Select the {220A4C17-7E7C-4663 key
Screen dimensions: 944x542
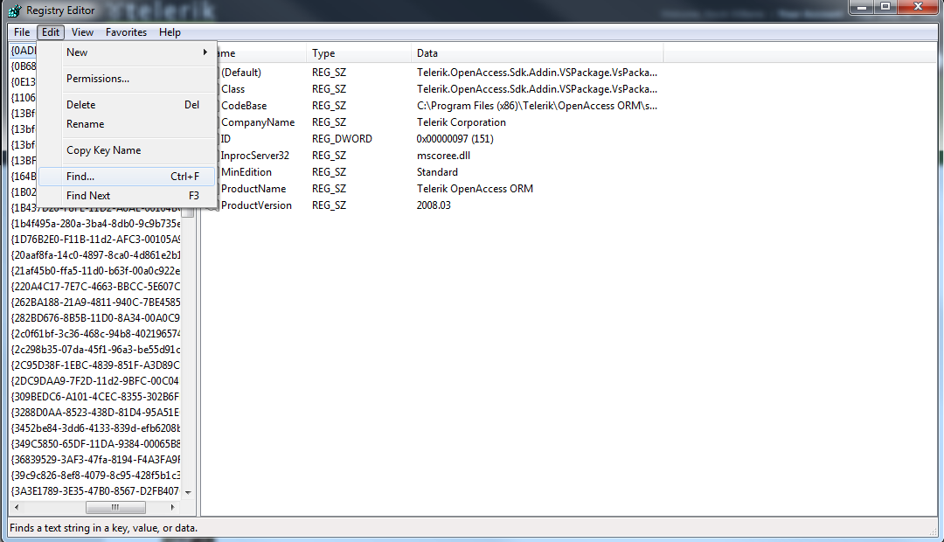96,287
